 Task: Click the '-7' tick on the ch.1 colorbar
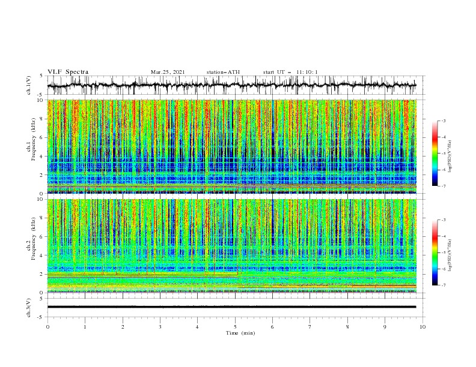pos(444,186)
